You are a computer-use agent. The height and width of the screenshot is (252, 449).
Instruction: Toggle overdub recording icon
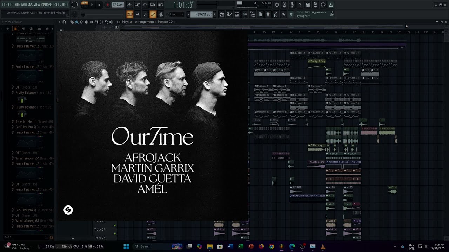pyautogui.click(x=153, y=5)
